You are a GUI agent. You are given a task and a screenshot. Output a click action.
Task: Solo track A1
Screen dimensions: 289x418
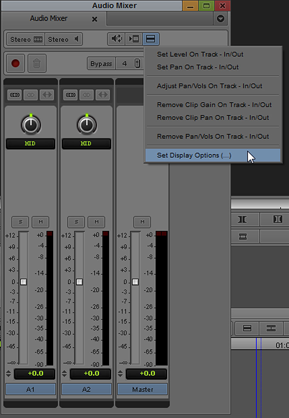pos(20,222)
